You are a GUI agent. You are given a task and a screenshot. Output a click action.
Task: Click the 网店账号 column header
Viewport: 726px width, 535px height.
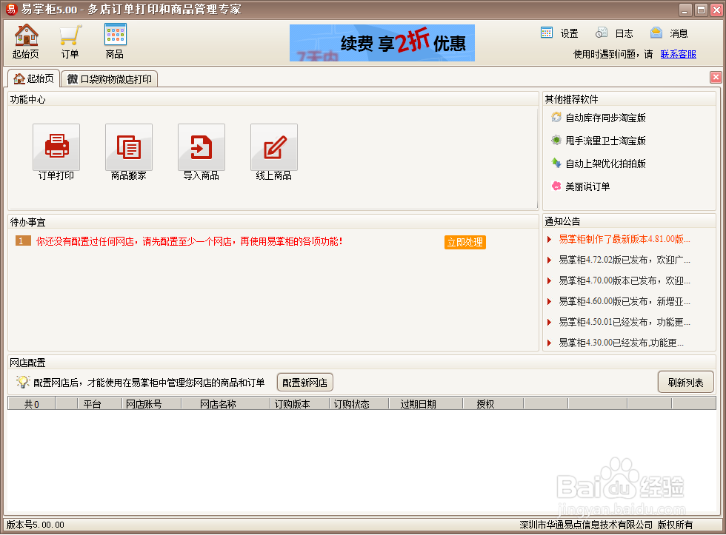click(x=152, y=404)
